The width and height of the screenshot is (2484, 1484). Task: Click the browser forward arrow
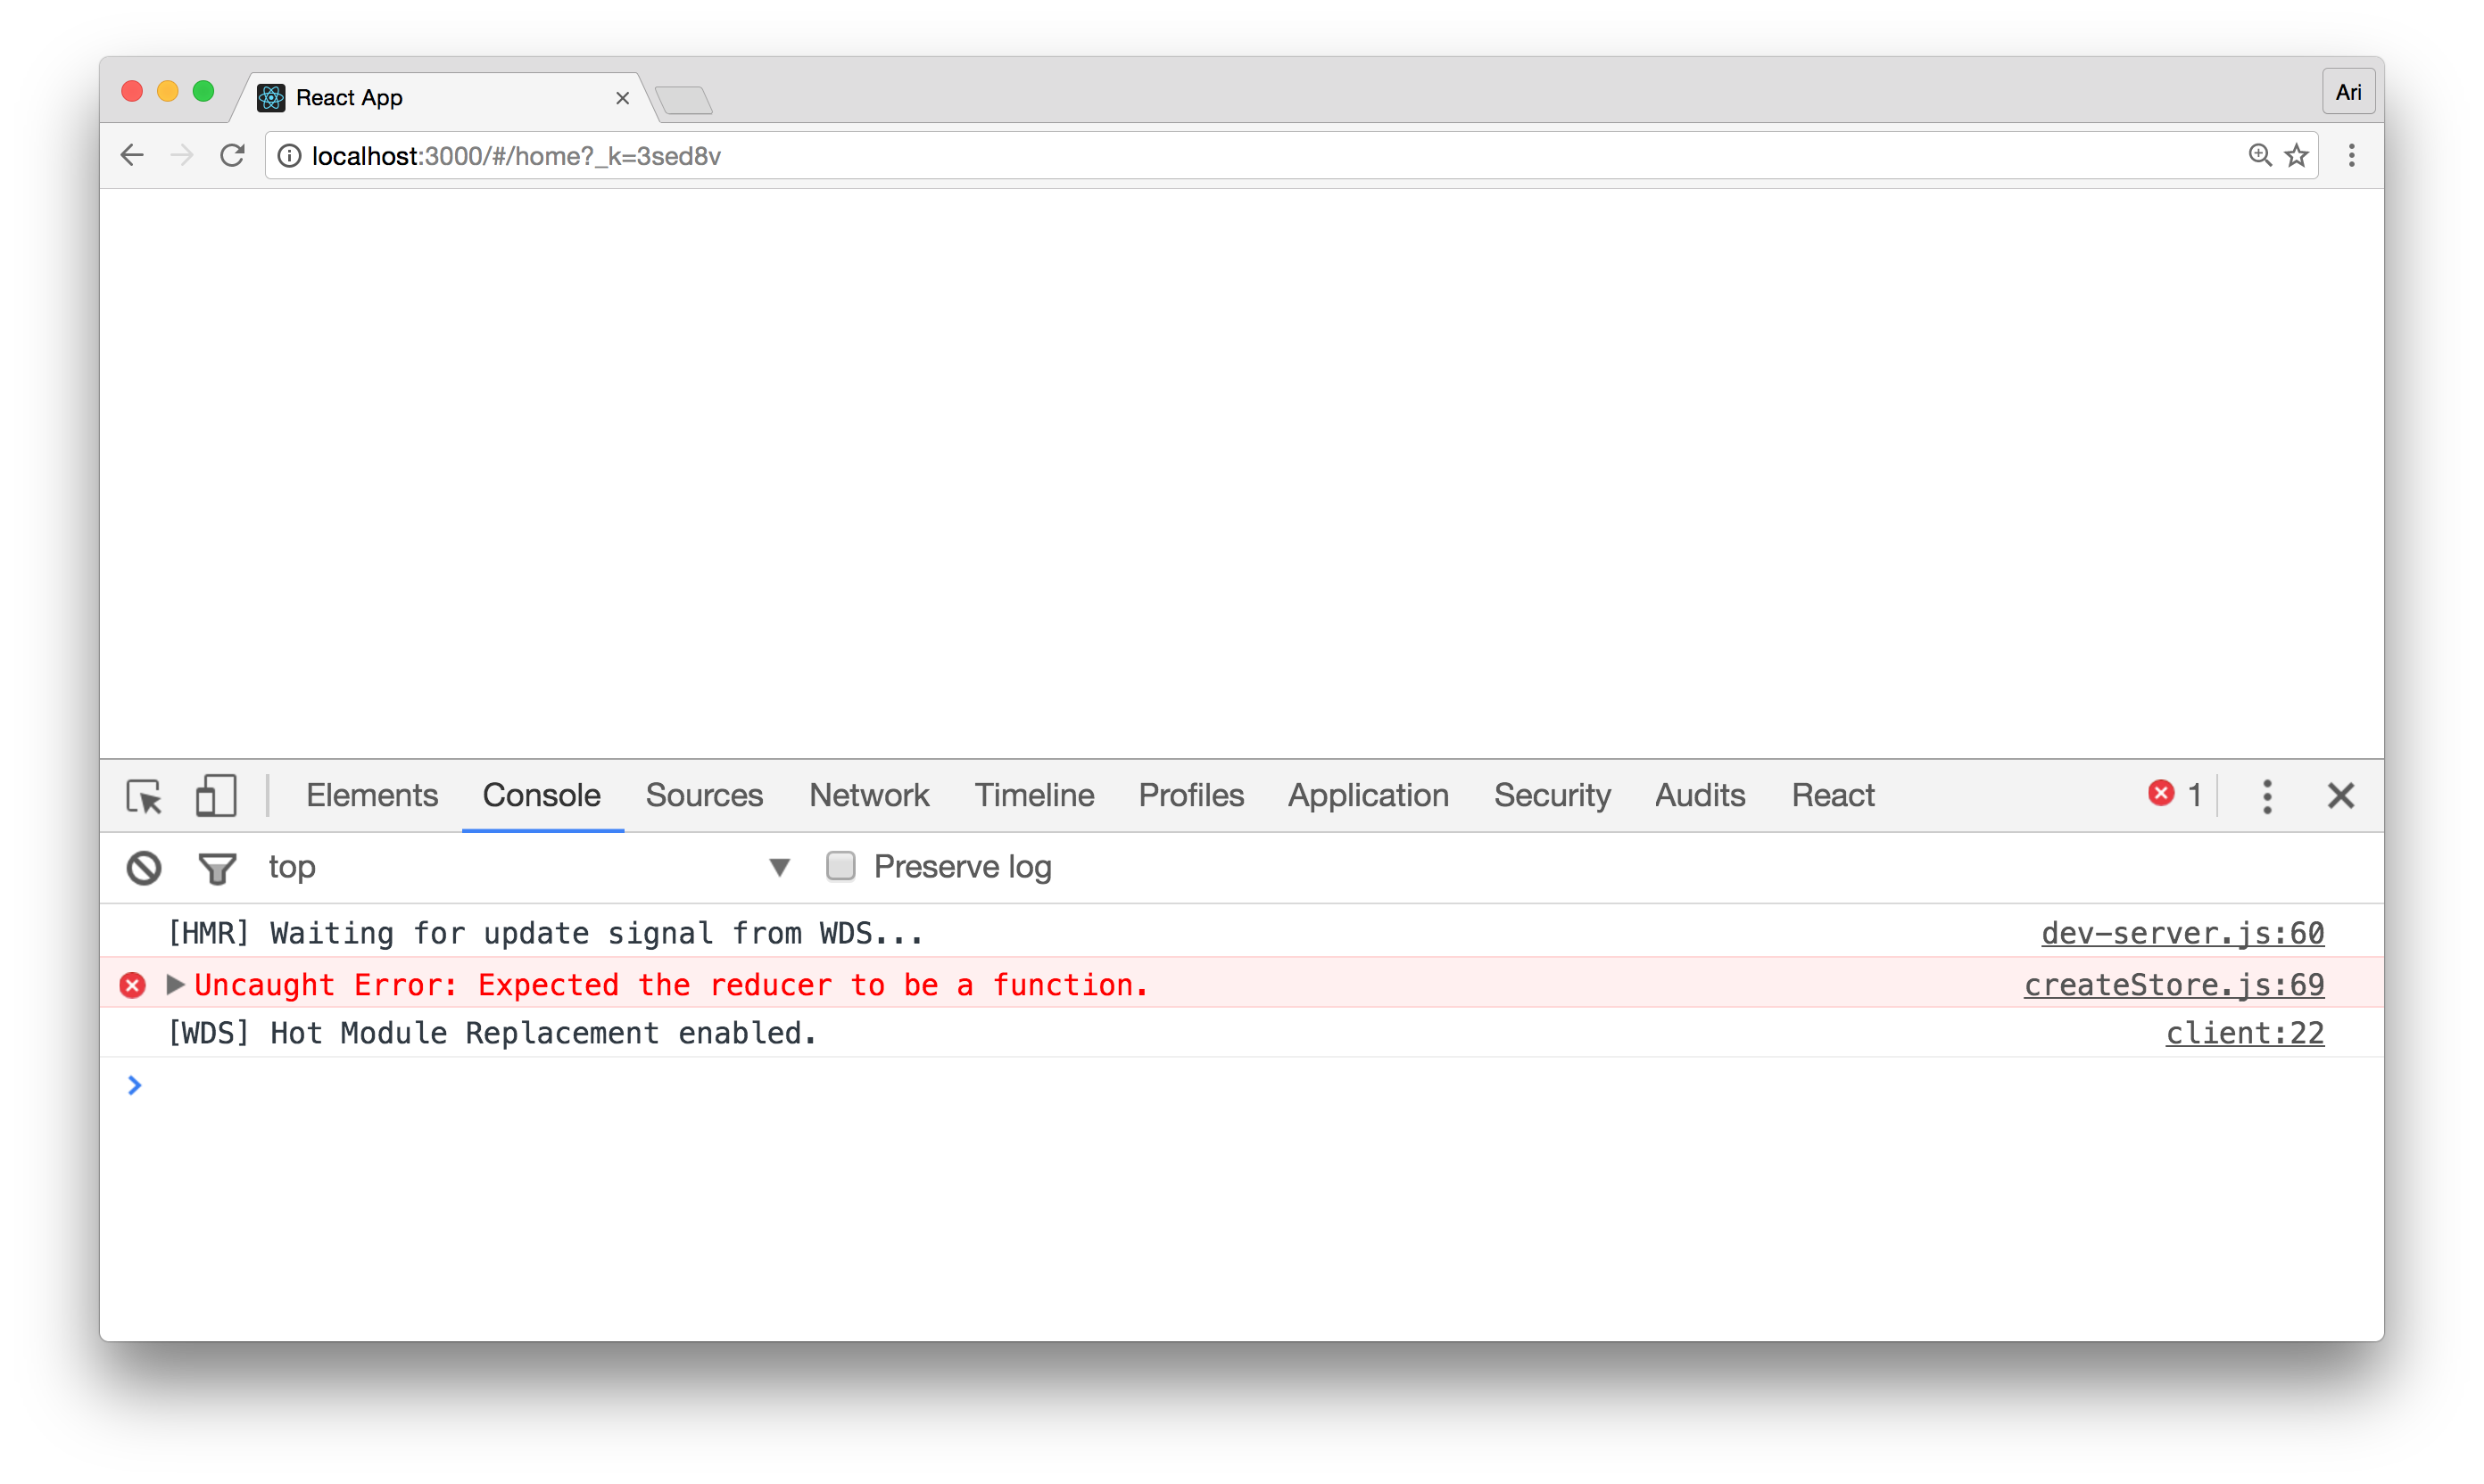tap(182, 155)
